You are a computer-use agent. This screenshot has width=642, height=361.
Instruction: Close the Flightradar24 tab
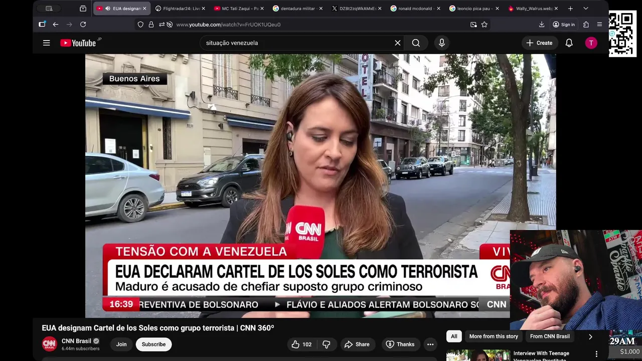(x=203, y=9)
